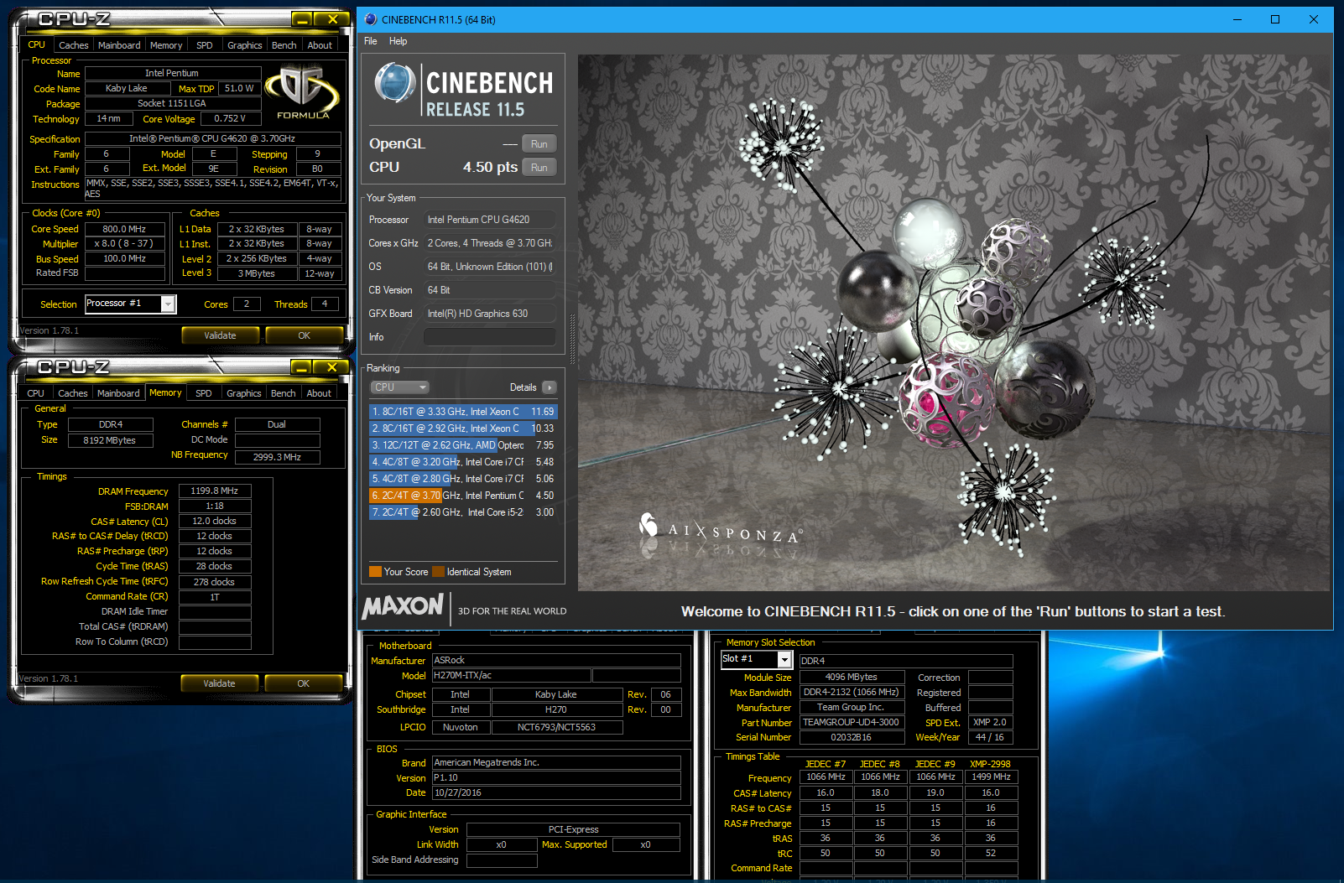Run the OpenGL benchmark test
This screenshot has height=883, width=1344.
click(539, 144)
